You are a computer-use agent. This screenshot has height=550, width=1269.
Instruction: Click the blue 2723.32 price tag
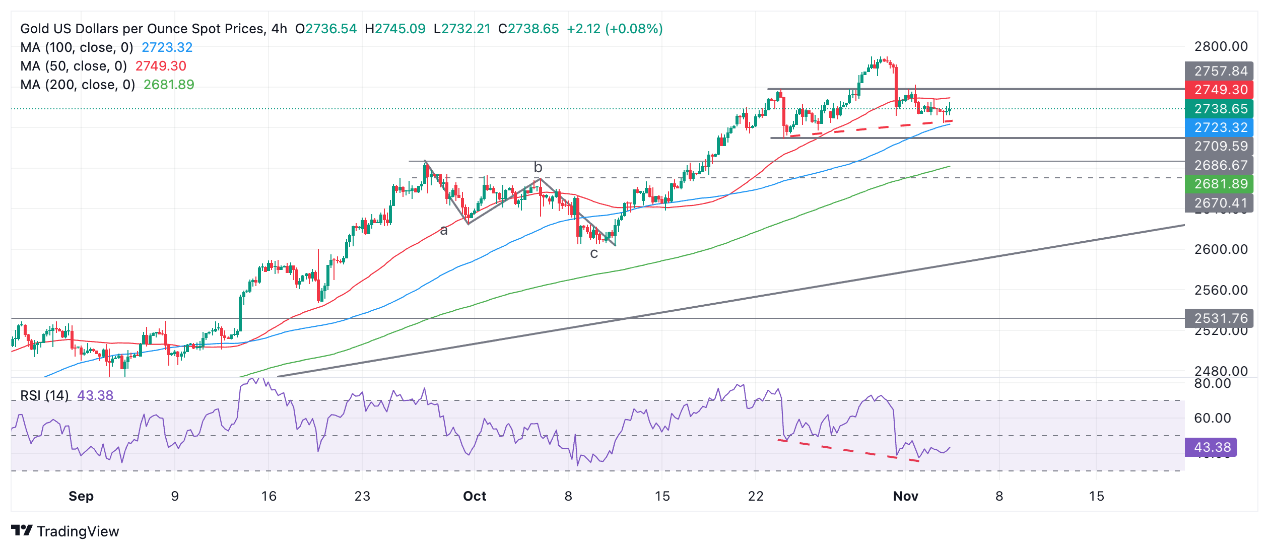(1220, 127)
